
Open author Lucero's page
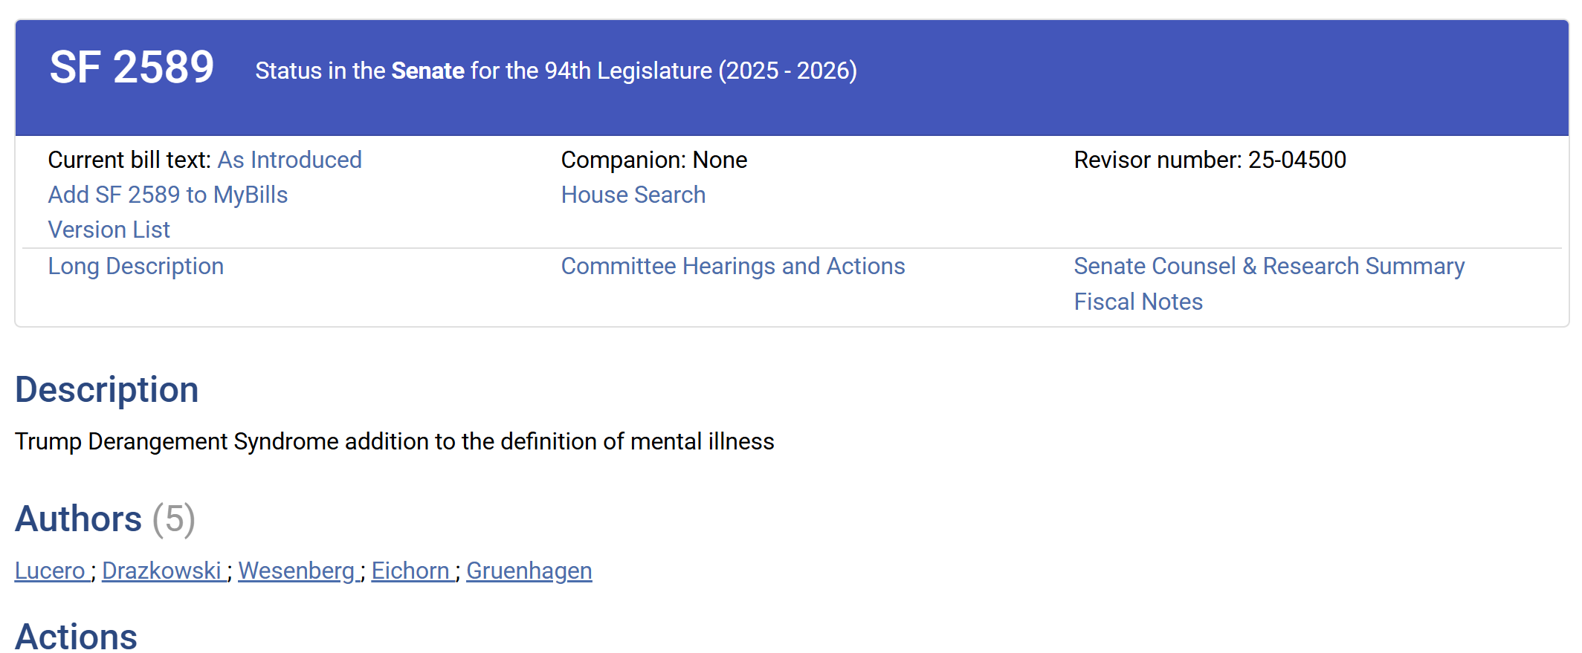pos(51,571)
